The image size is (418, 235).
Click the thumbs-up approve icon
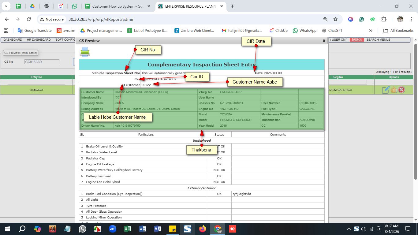[x=394, y=90]
